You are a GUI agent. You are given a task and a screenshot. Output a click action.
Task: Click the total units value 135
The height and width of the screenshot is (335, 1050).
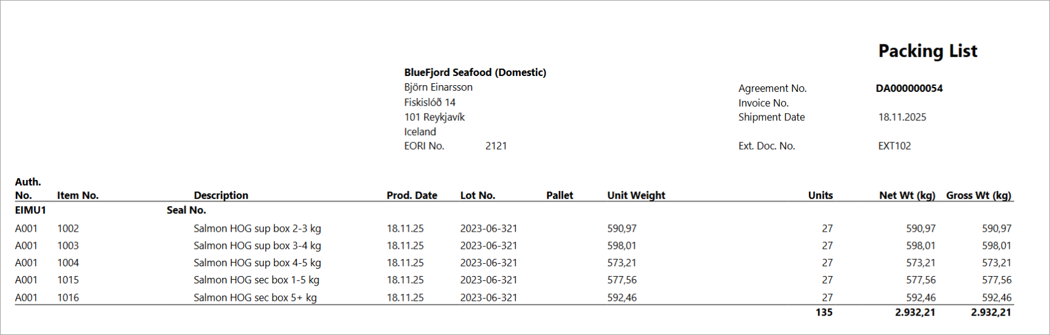pyautogui.click(x=824, y=312)
